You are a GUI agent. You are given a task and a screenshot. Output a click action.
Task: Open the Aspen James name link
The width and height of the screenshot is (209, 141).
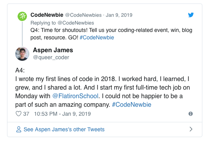tap(53, 50)
